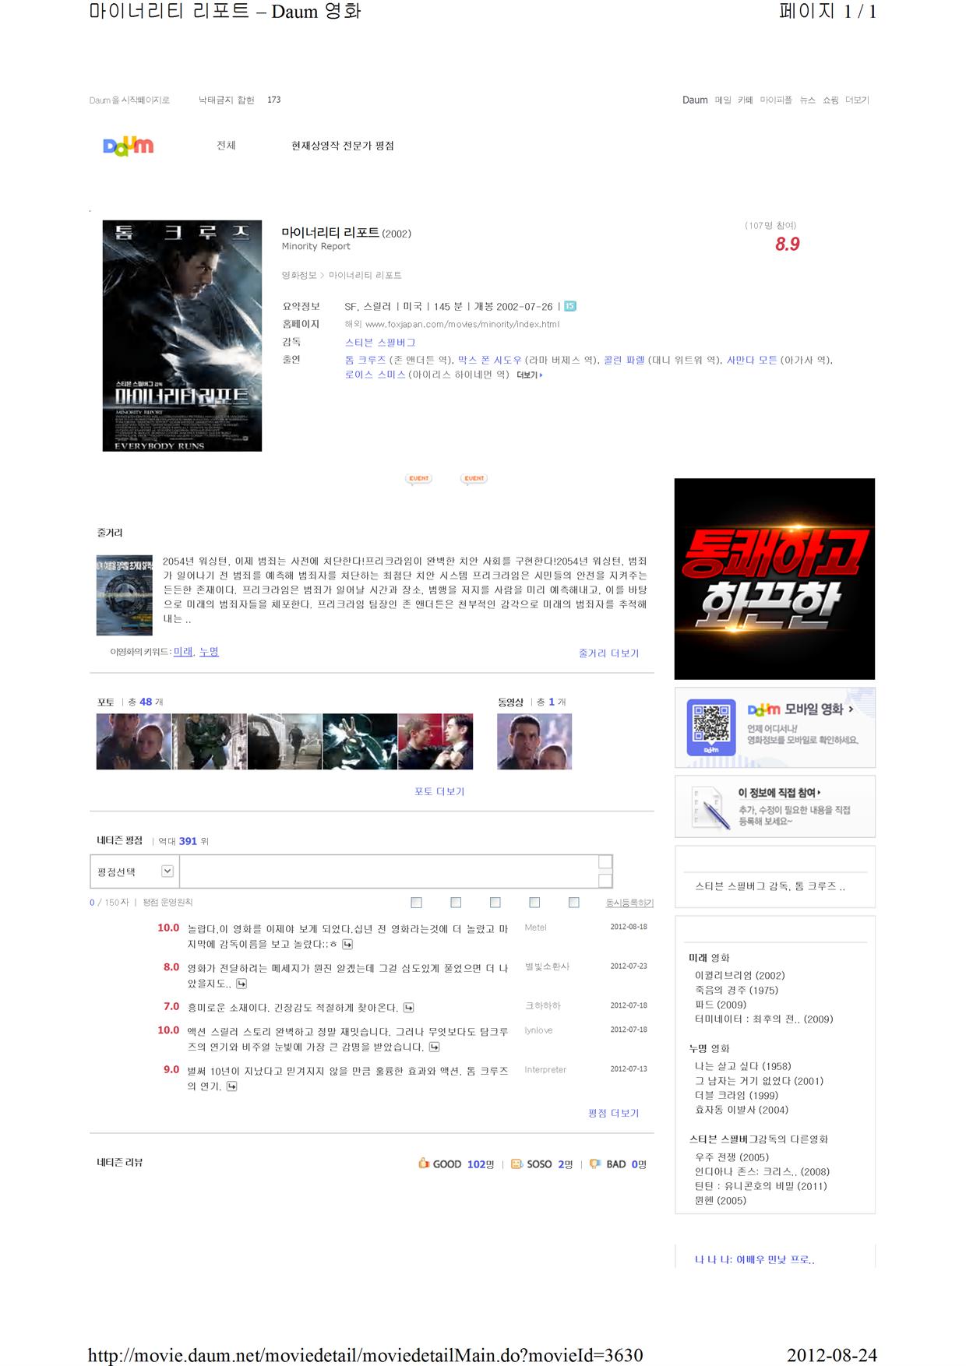The width and height of the screenshot is (966, 1366).
Task: Open 뉴스 in the top Daum menu
Action: pyautogui.click(x=808, y=100)
